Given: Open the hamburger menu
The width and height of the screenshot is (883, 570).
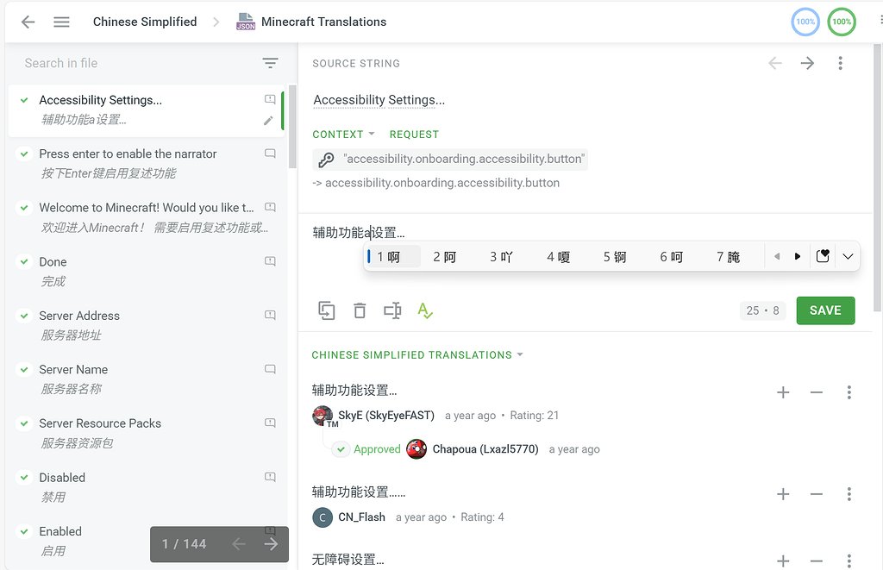Looking at the screenshot, I should click(x=61, y=22).
